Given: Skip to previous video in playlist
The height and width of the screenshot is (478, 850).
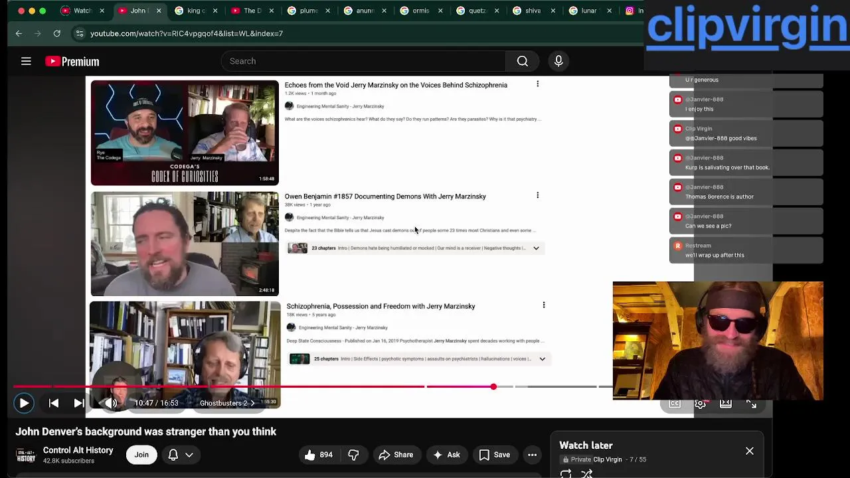Looking at the screenshot, I should tap(54, 403).
